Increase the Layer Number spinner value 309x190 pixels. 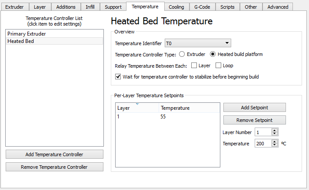click(x=275, y=130)
